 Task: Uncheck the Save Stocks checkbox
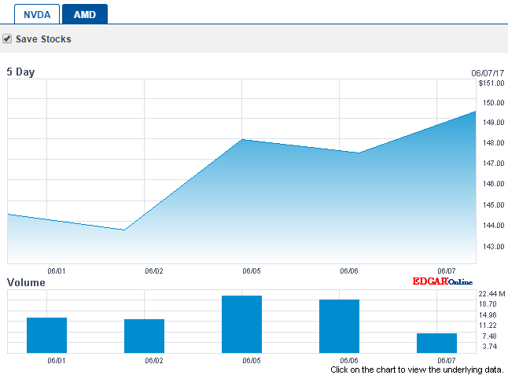click(x=7, y=39)
